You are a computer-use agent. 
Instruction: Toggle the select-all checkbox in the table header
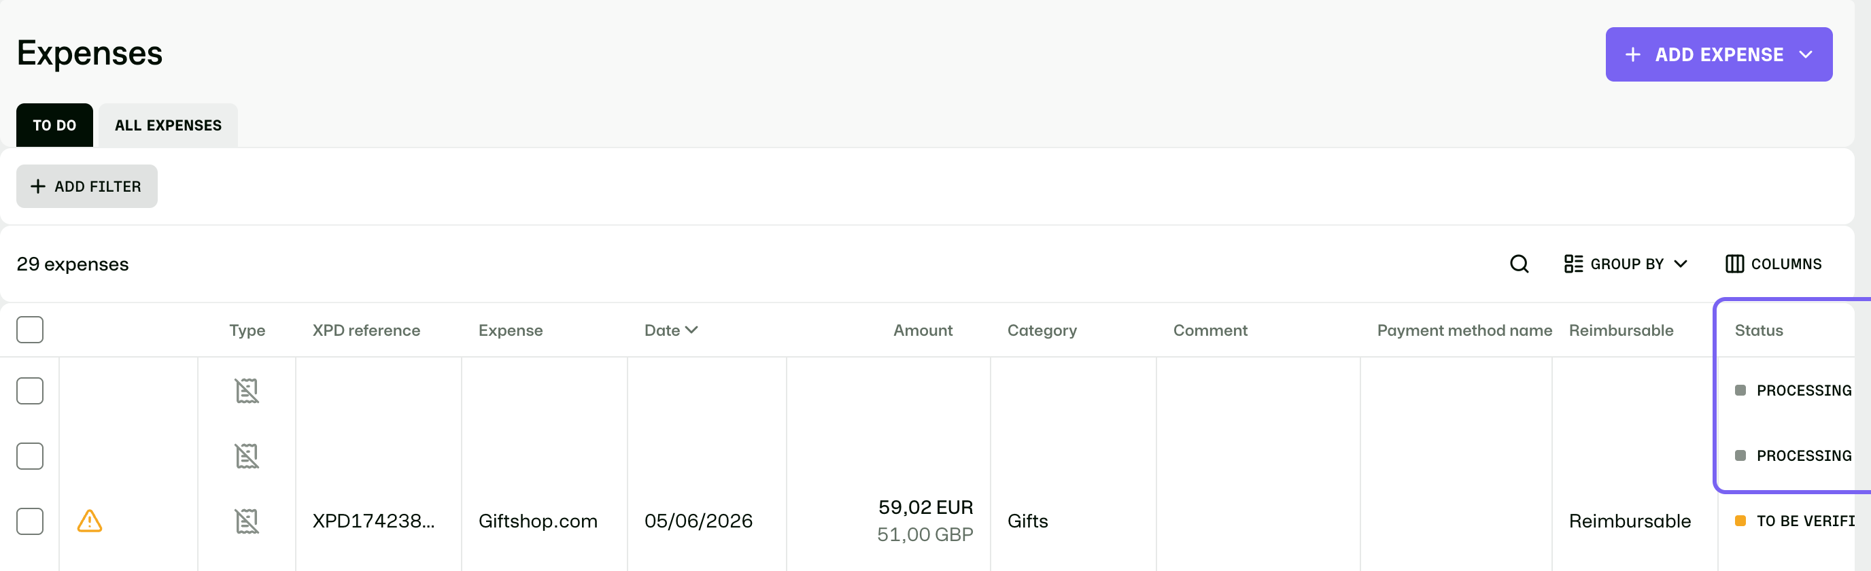click(x=30, y=330)
